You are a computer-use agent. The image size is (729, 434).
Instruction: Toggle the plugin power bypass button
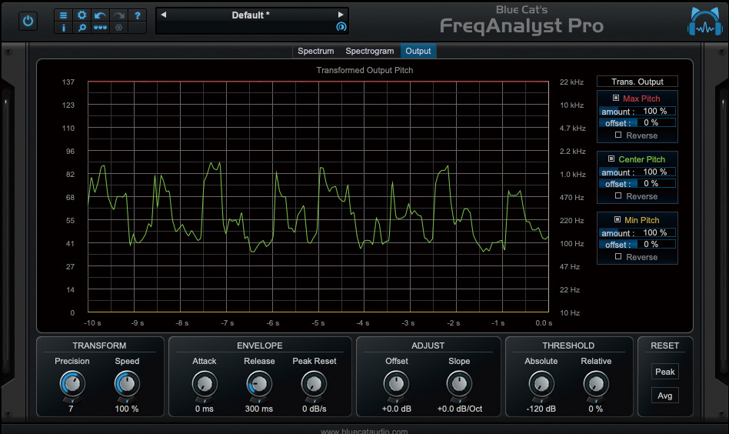tap(28, 21)
